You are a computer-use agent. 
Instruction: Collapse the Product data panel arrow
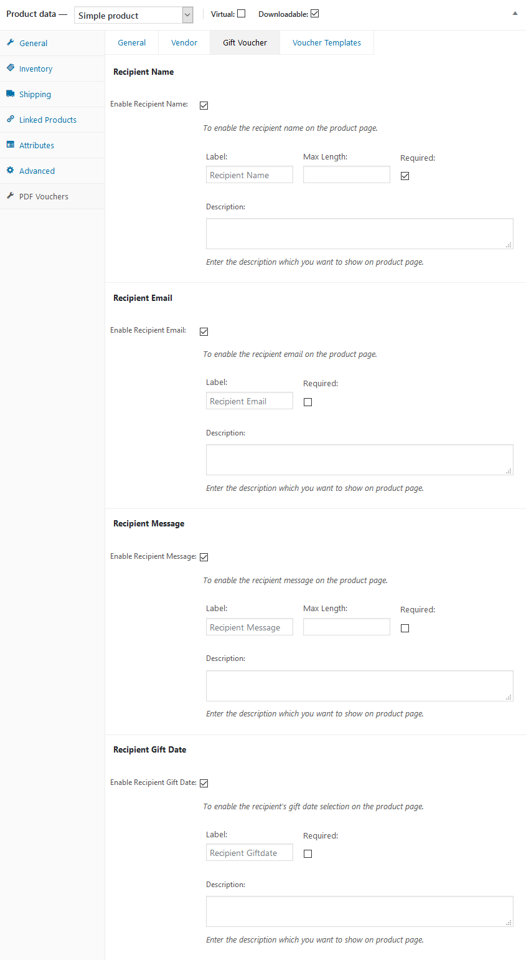[515, 14]
